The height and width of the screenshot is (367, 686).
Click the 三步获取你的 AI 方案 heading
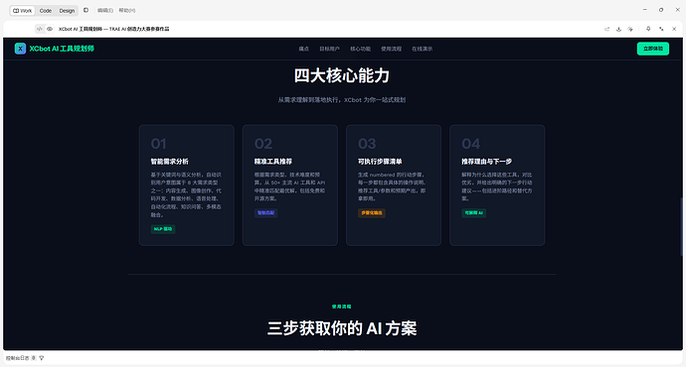coord(342,328)
